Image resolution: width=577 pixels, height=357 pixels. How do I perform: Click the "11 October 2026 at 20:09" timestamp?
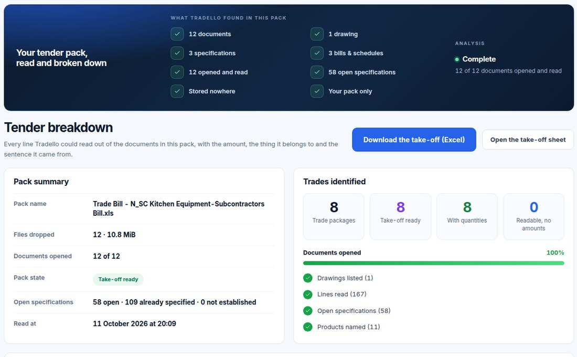click(134, 323)
